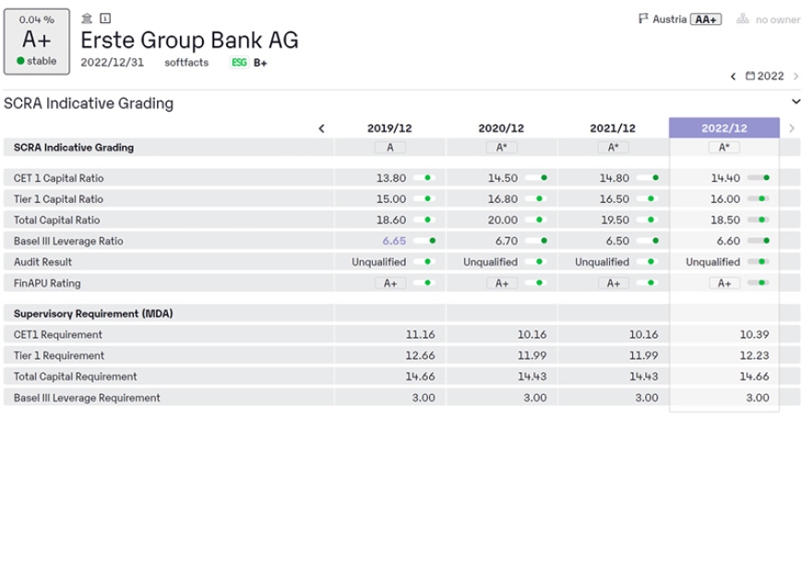Open the calendar icon for year 2022
The image size is (812, 563).
pyautogui.click(x=750, y=77)
